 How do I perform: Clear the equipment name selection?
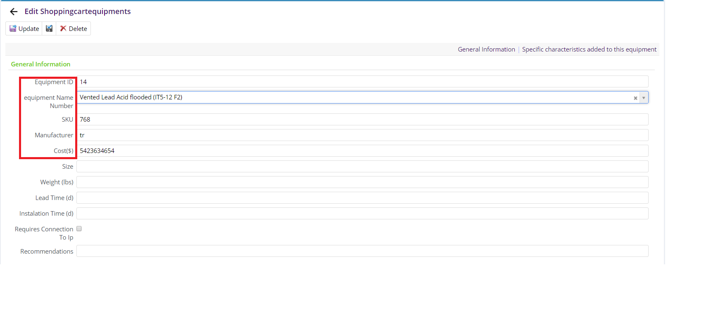[635, 98]
